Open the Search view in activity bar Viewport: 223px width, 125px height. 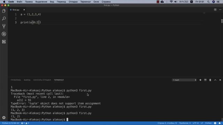4,18
